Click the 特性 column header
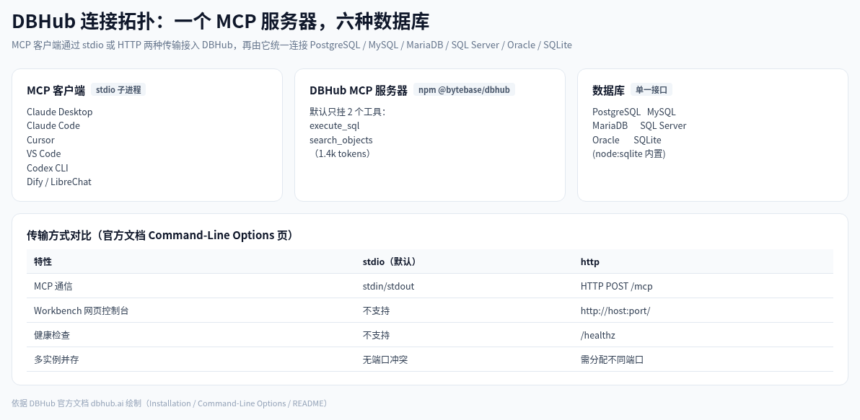This screenshot has height=420, width=860. coord(43,262)
